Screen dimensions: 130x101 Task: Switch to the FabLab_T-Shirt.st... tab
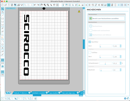coord(21,93)
